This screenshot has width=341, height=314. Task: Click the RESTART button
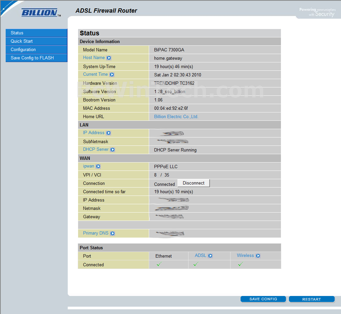pyautogui.click(x=312, y=299)
